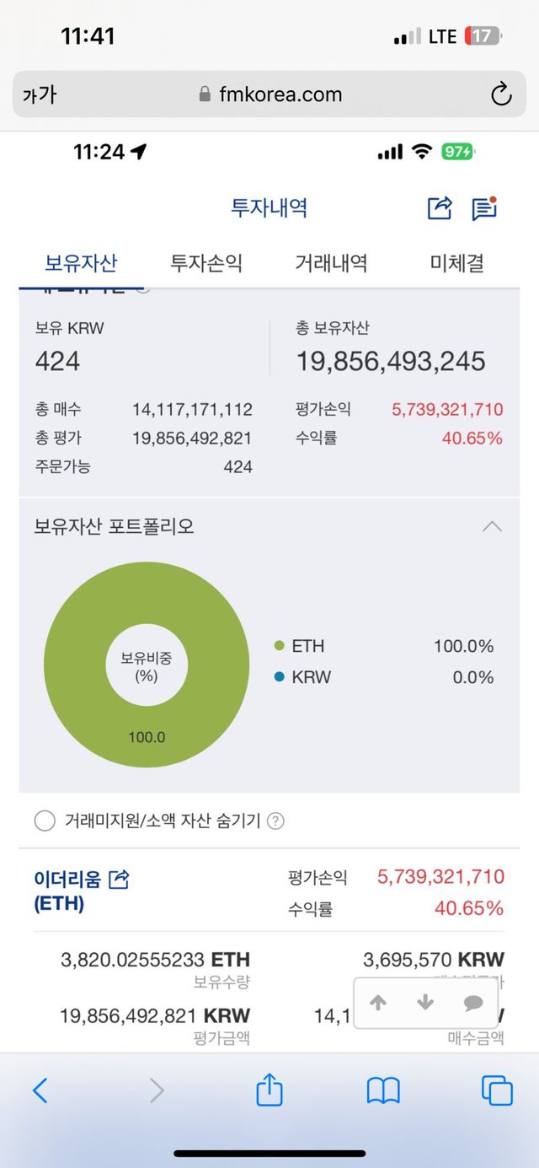This screenshot has height=1168, width=539.
Task: Tap the scroll-down arrow in floating widget
Action: [x=425, y=1003]
